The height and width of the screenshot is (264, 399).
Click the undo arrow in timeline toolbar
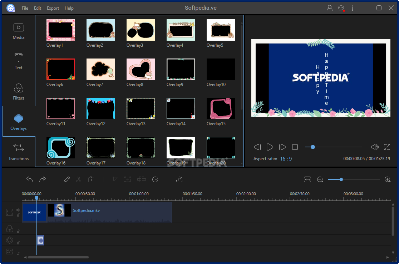(x=30, y=179)
